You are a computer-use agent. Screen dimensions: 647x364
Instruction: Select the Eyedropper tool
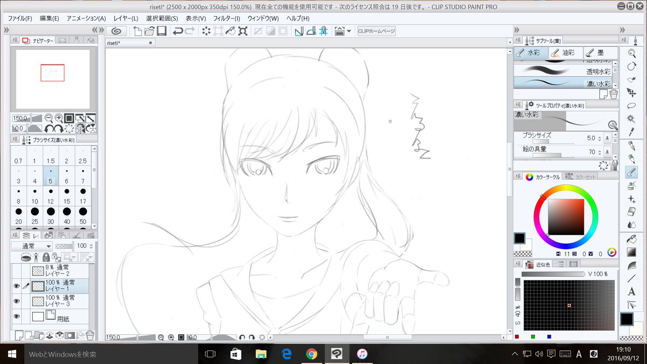(631, 132)
